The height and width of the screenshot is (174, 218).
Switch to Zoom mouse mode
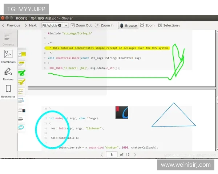tap(148, 25)
